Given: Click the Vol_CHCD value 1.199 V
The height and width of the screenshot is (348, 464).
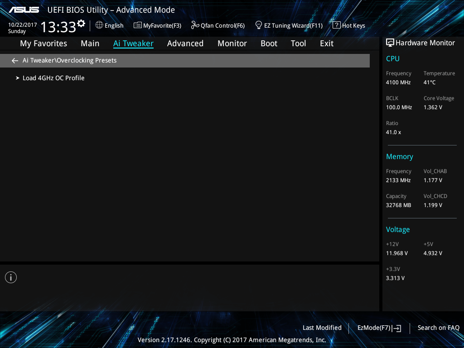Looking at the screenshot, I should coord(433,205).
